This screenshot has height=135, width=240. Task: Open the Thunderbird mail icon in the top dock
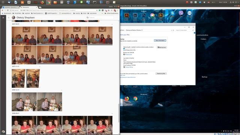click(x=9, y=2)
